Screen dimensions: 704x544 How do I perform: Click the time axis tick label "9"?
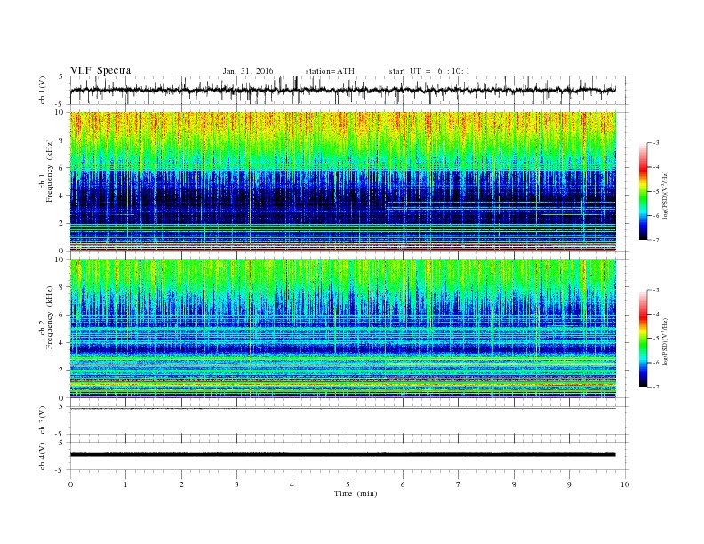click(569, 484)
